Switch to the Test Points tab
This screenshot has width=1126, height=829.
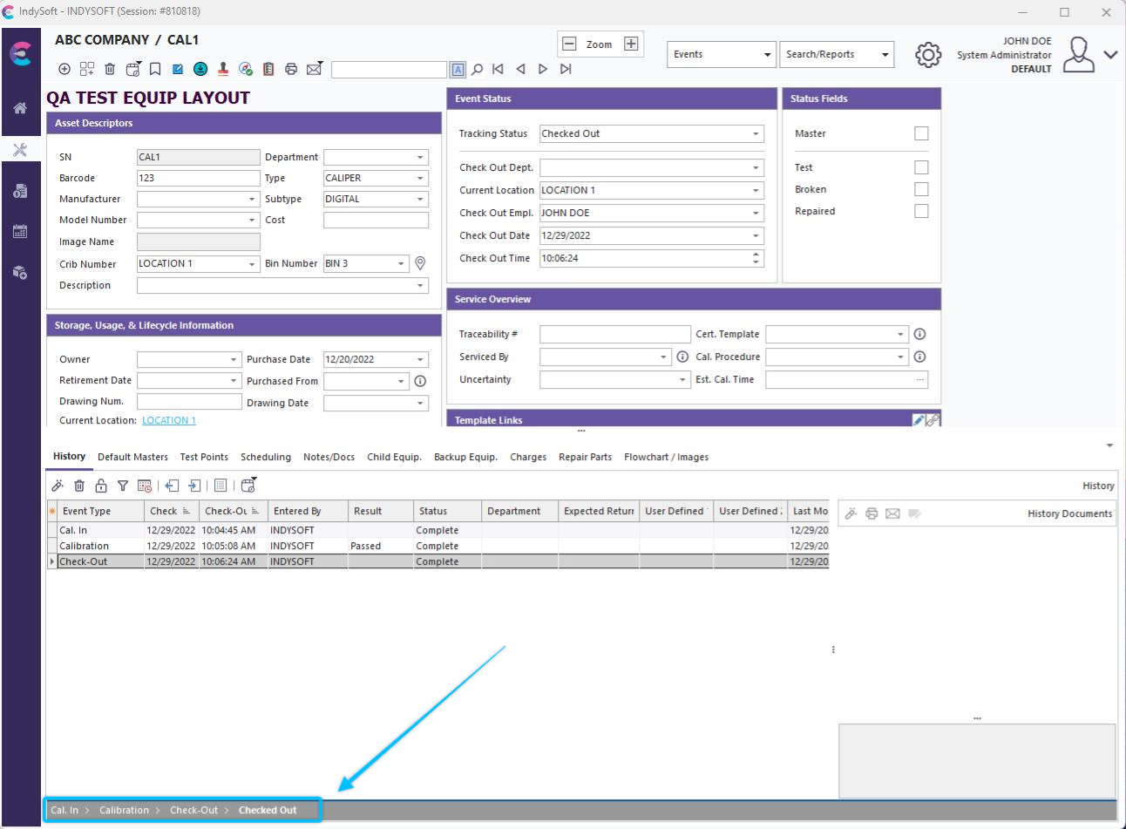204,457
